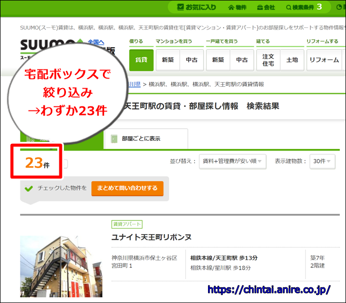Screen dimensions: 346x303
Task: Open ユナイト天王町リボンヌ property title
Action: (x=151, y=237)
